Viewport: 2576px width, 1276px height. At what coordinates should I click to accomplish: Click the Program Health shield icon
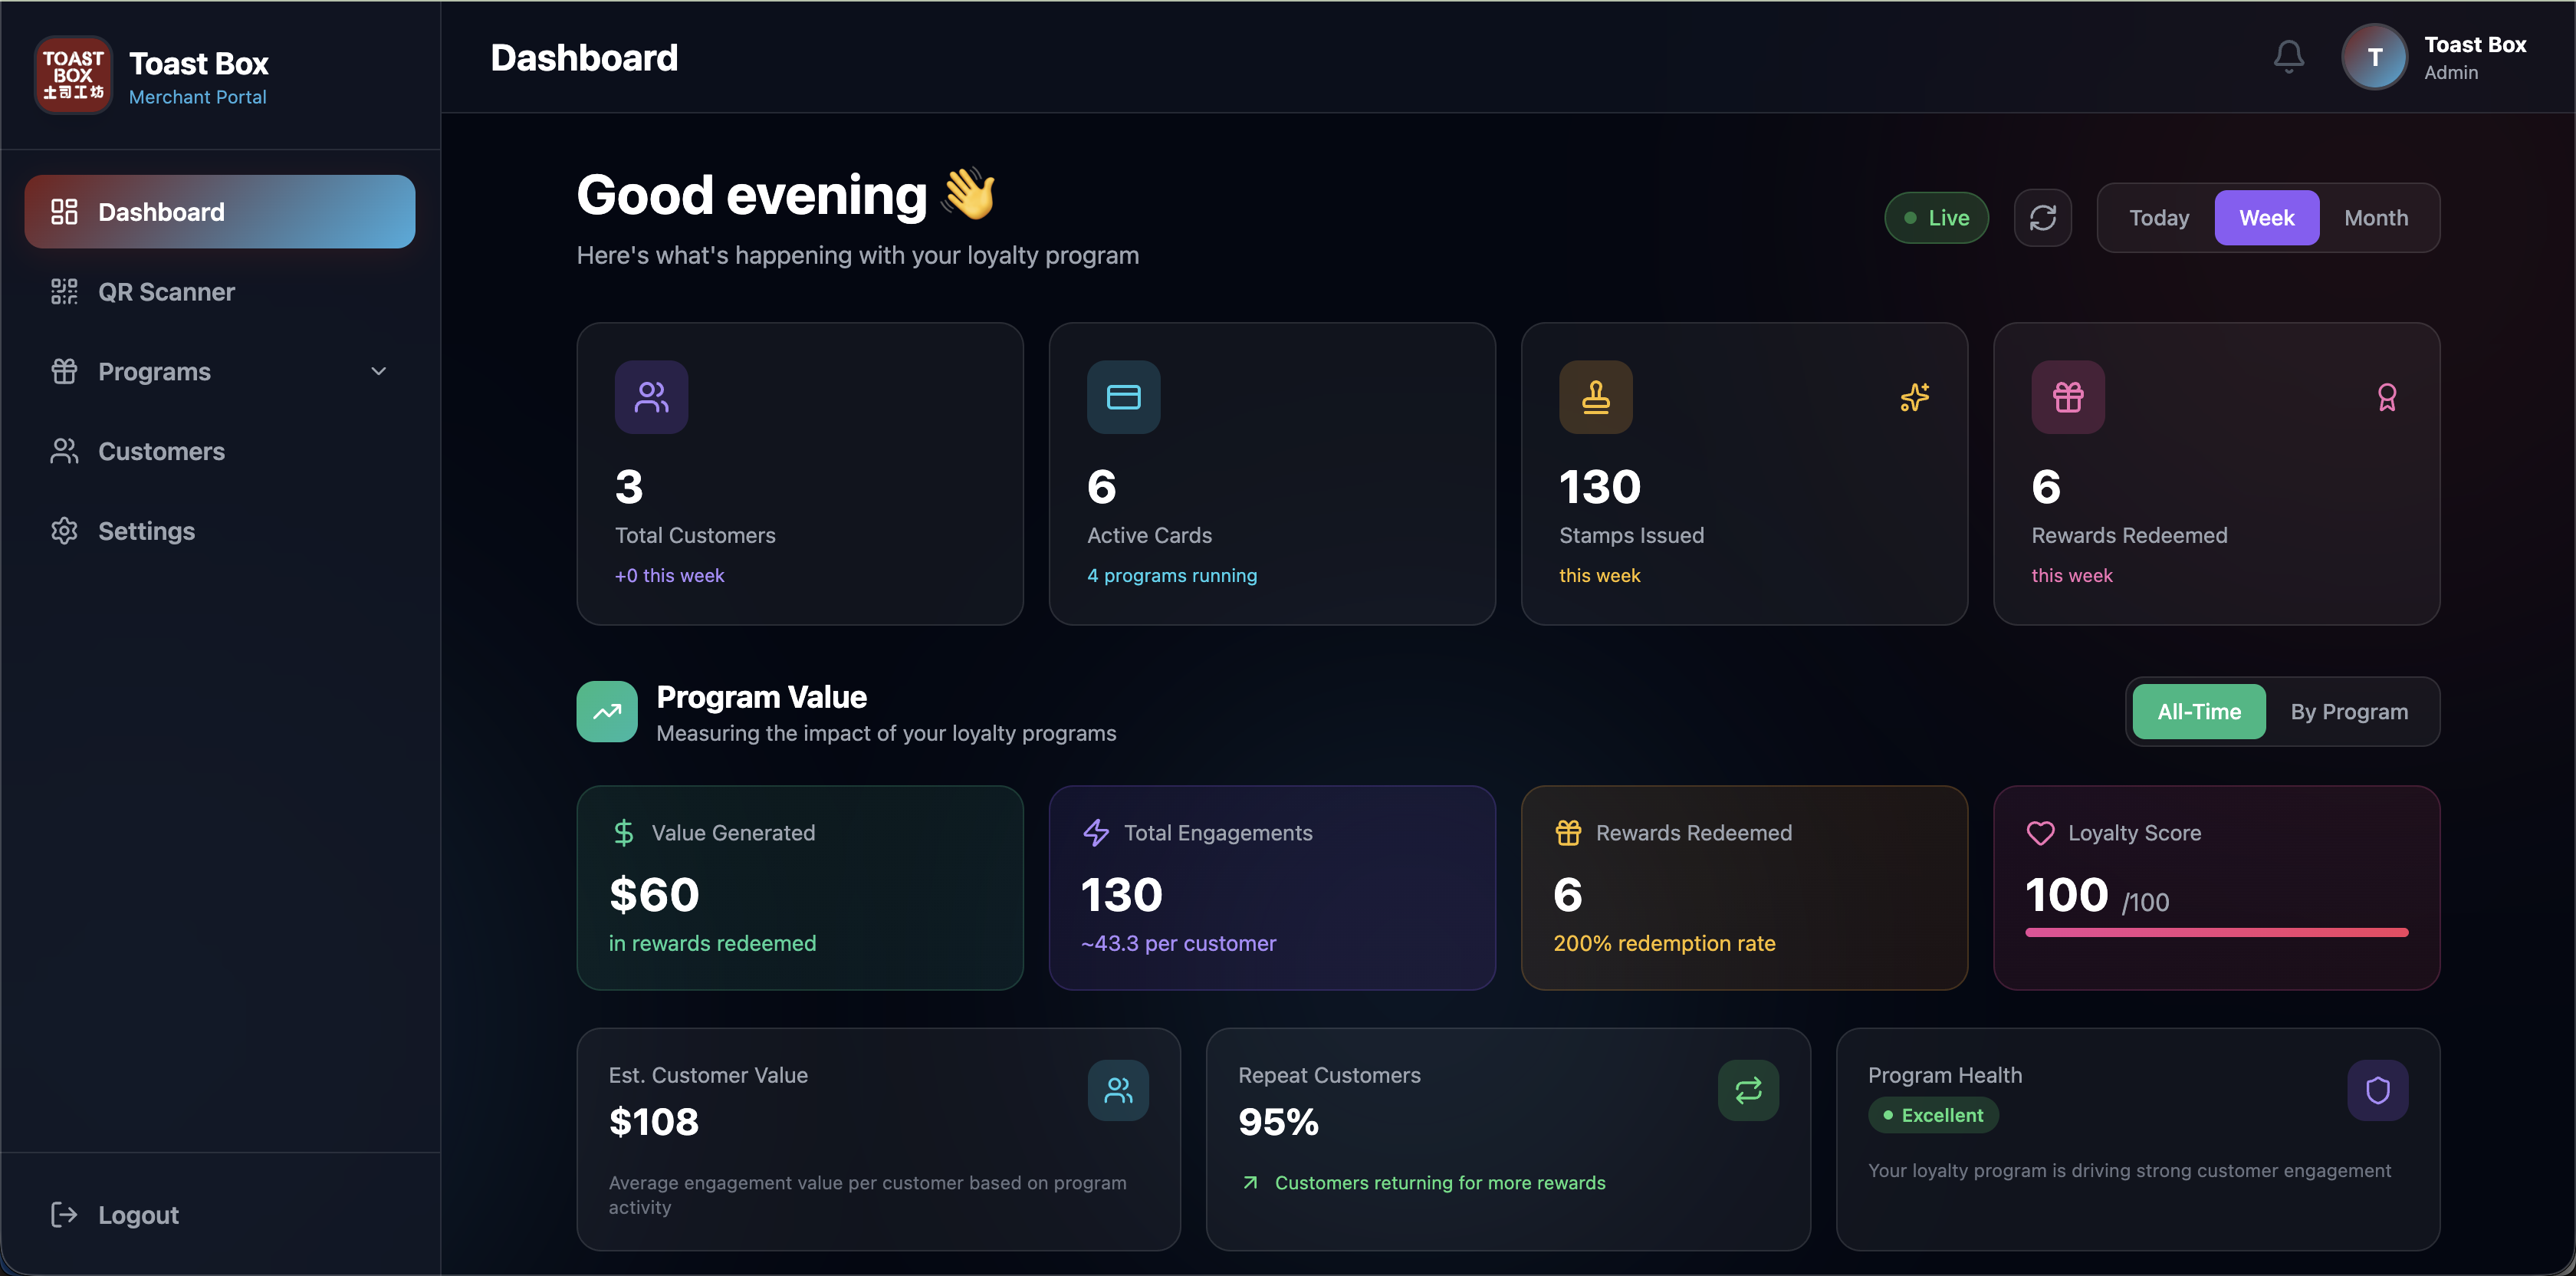[x=2378, y=1090]
